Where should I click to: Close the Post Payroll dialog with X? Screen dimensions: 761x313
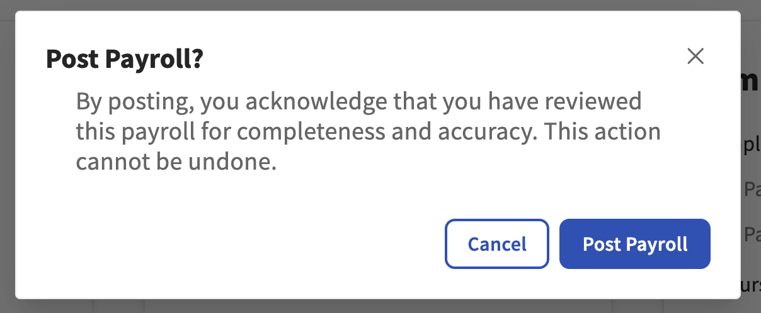[x=695, y=57]
